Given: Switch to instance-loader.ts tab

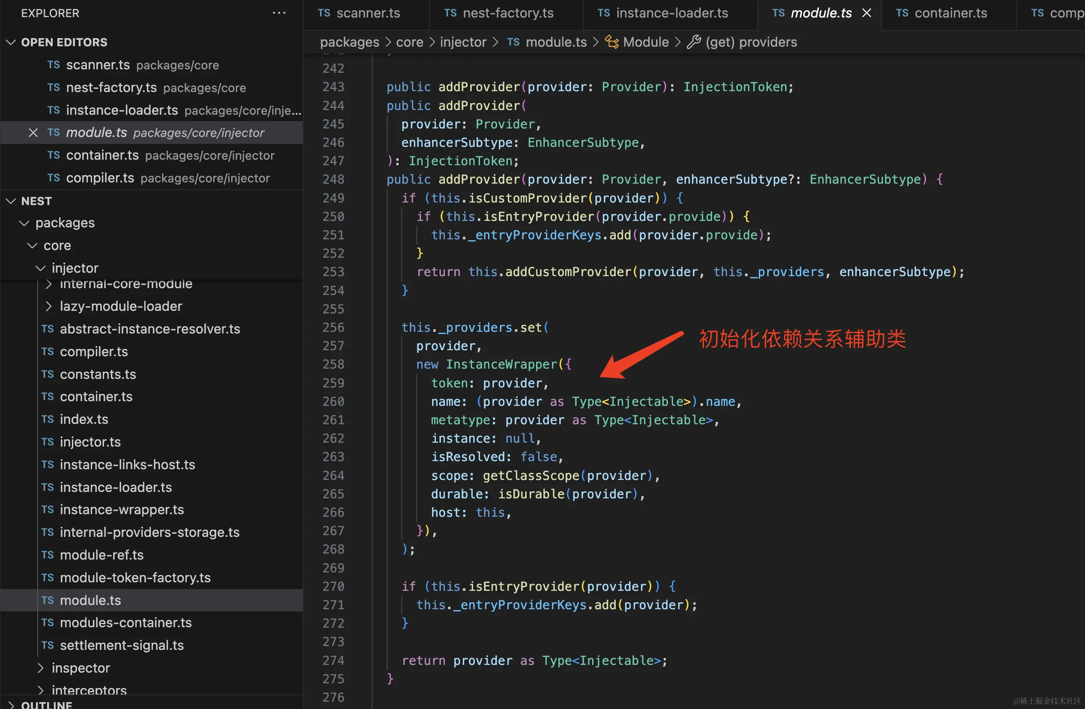Looking at the screenshot, I should pyautogui.click(x=672, y=13).
